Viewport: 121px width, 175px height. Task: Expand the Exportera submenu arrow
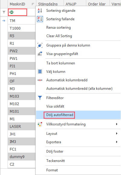117,142
